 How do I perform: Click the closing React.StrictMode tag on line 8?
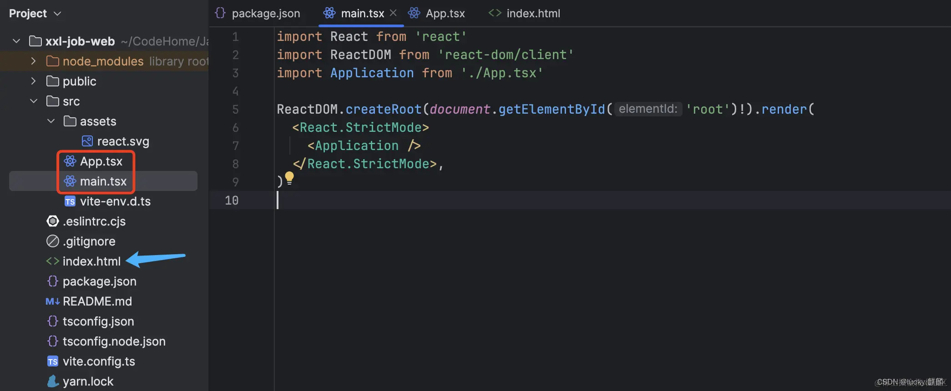[x=364, y=164]
